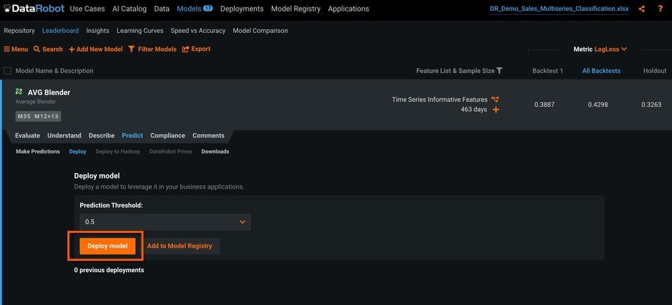The image size is (672, 305).
Task: Click the plus icon beside 463 days
Action: 496,110
